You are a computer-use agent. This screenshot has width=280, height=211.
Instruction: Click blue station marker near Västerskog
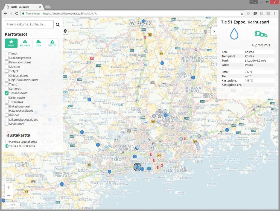point(227,130)
